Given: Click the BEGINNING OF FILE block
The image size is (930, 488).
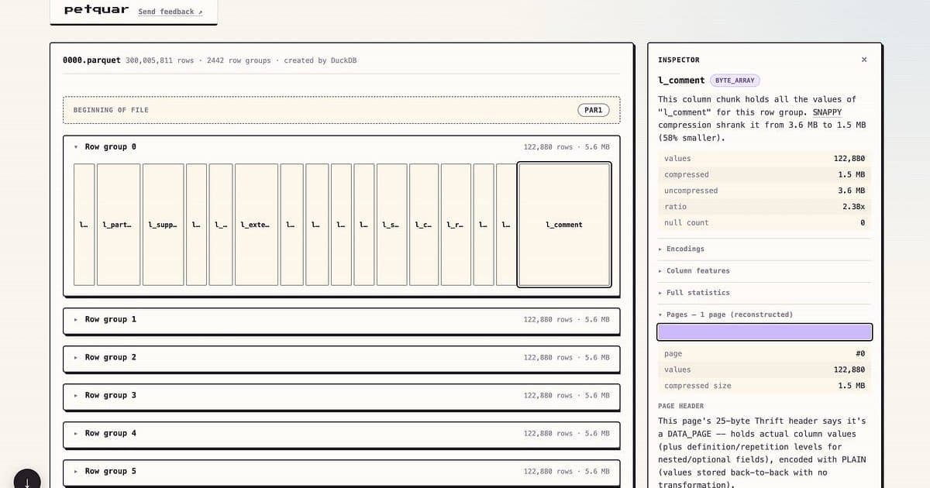Looking at the screenshot, I should pos(342,110).
